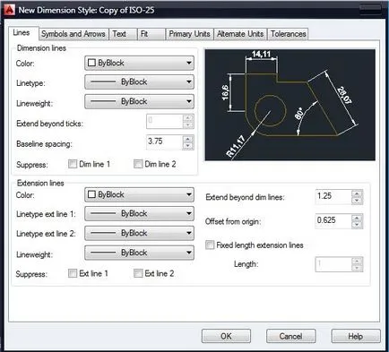Click the Offset from origin field
Screen dimensions: 389x352
coord(333,221)
